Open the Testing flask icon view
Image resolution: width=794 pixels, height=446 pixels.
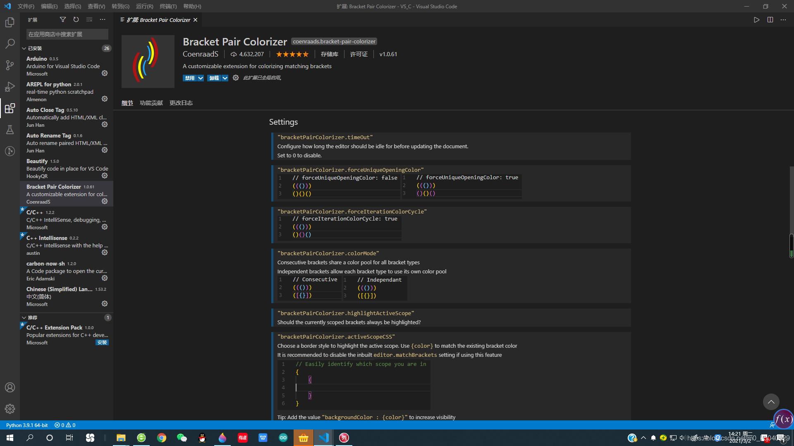(x=10, y=130)
